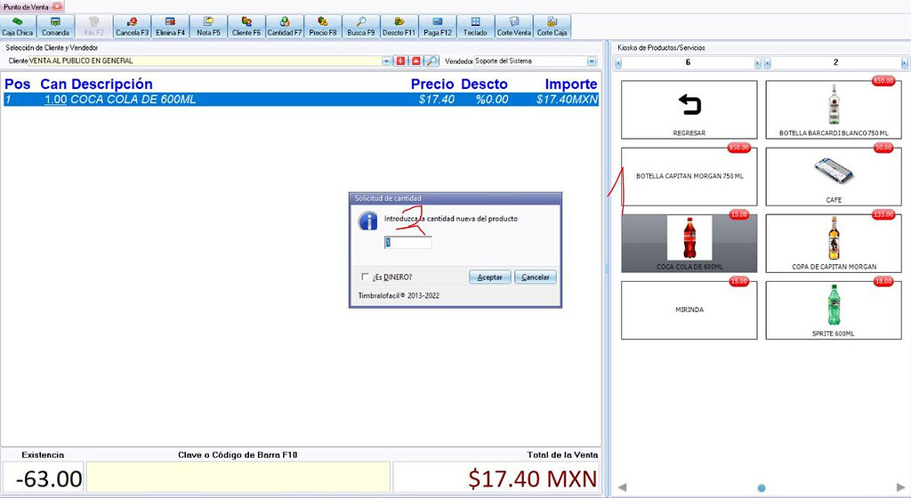Click the left arrow of kiosk pager 6
911x498 pixels.
[x=618, y=62]
